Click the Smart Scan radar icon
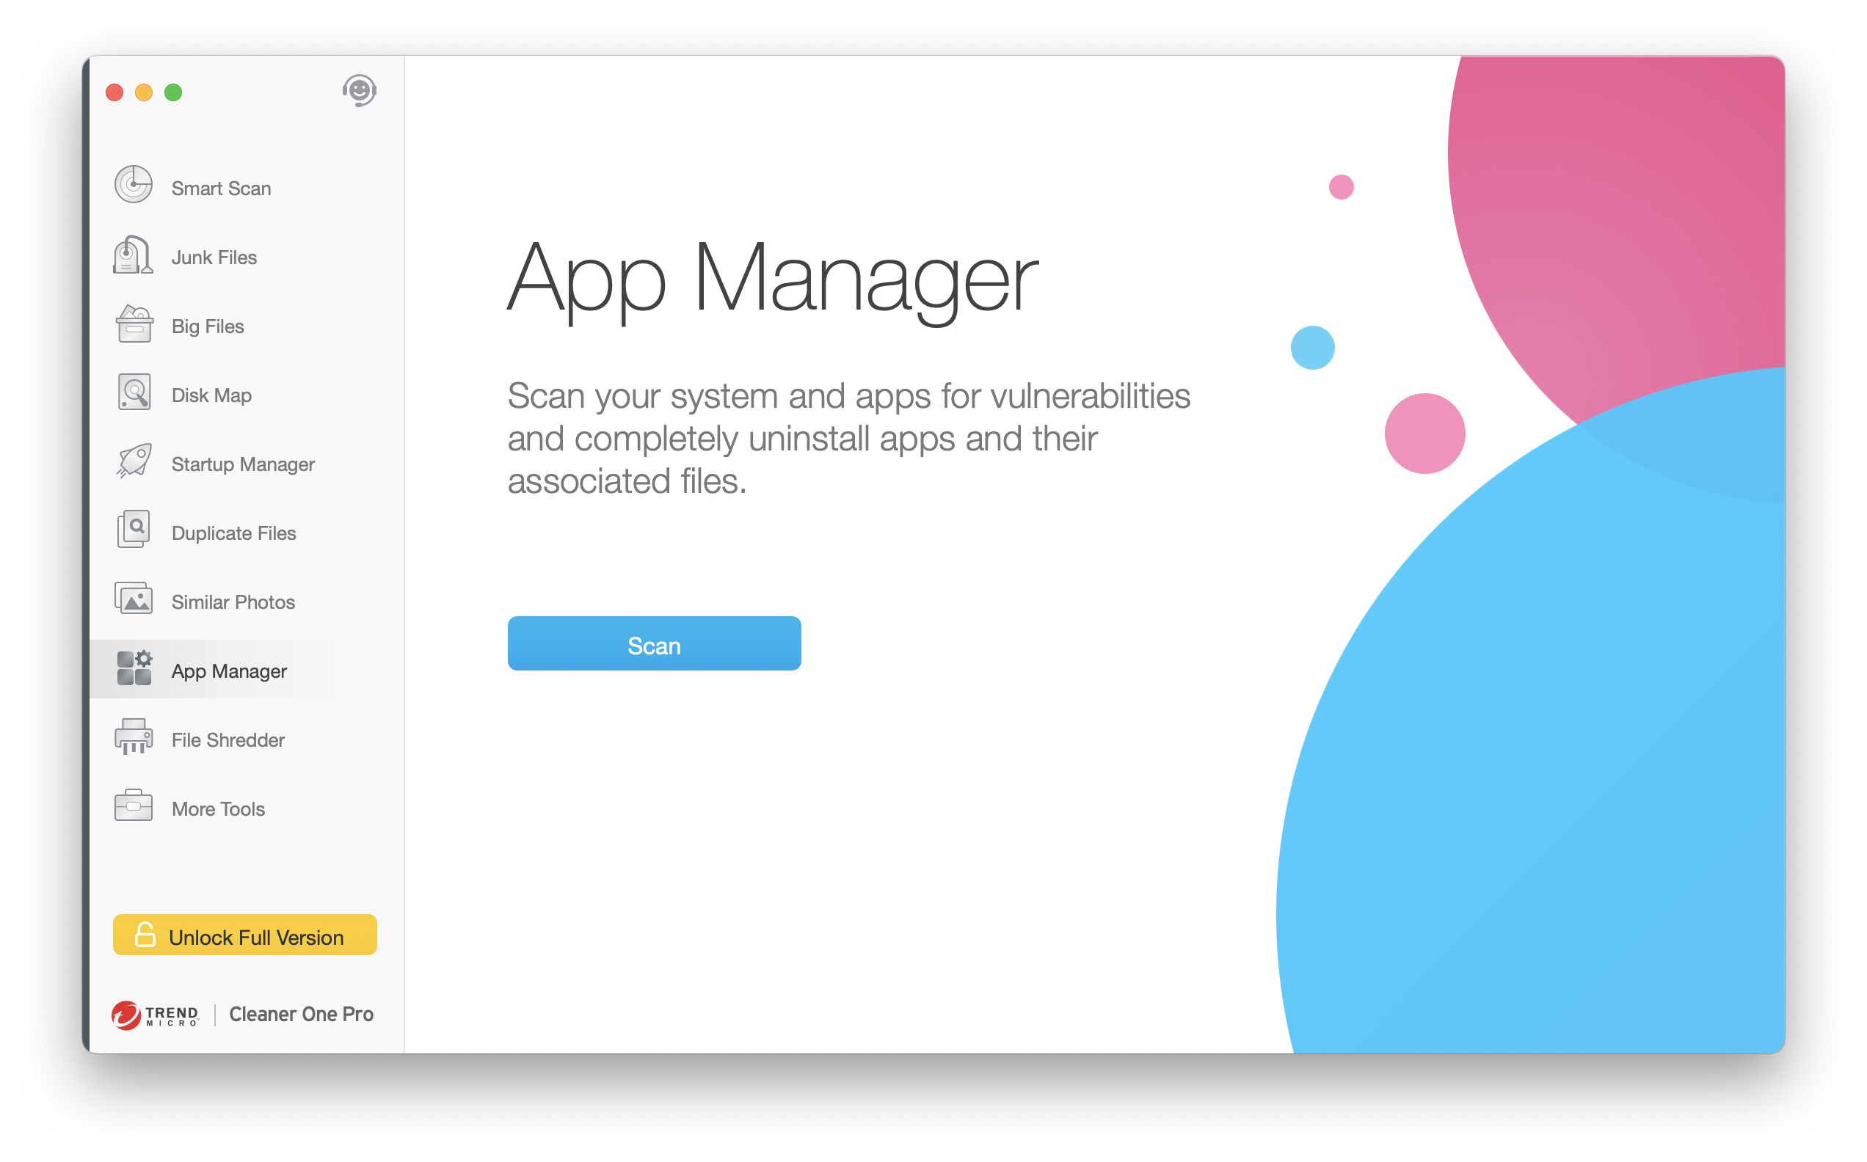The width and height of the screenshot is (1867, 1162). pos(134,185)
